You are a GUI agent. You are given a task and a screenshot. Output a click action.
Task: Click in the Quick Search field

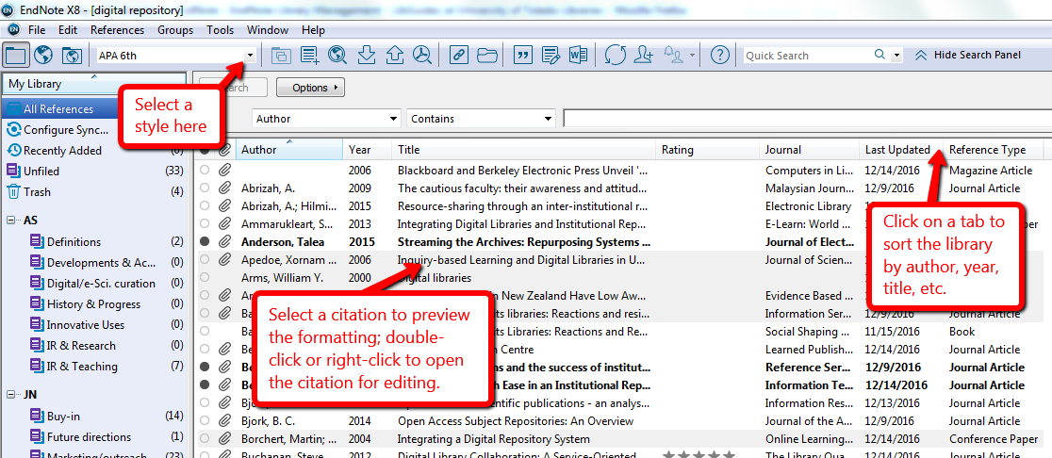tap(807, 55)
